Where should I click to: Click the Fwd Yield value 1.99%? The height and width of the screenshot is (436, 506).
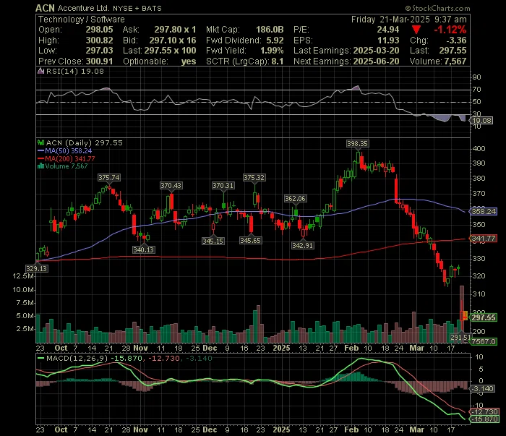tap(272, 51)
